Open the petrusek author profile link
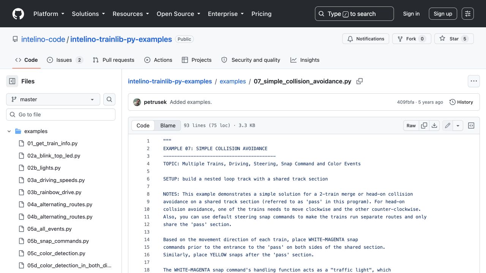 tap(155, 102)
